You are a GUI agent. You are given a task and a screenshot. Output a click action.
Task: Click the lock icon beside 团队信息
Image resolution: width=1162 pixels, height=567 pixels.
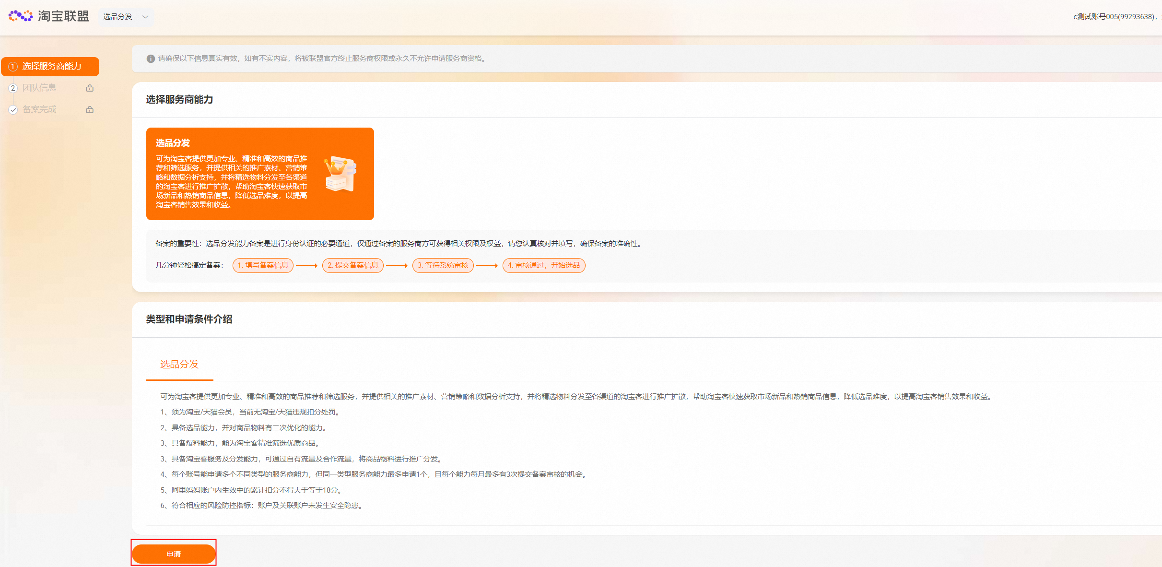tap(90, 88)
